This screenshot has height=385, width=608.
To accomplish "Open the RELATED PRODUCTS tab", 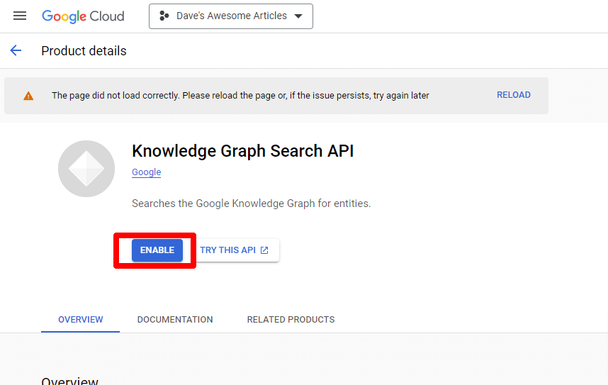I will [291, 320].
